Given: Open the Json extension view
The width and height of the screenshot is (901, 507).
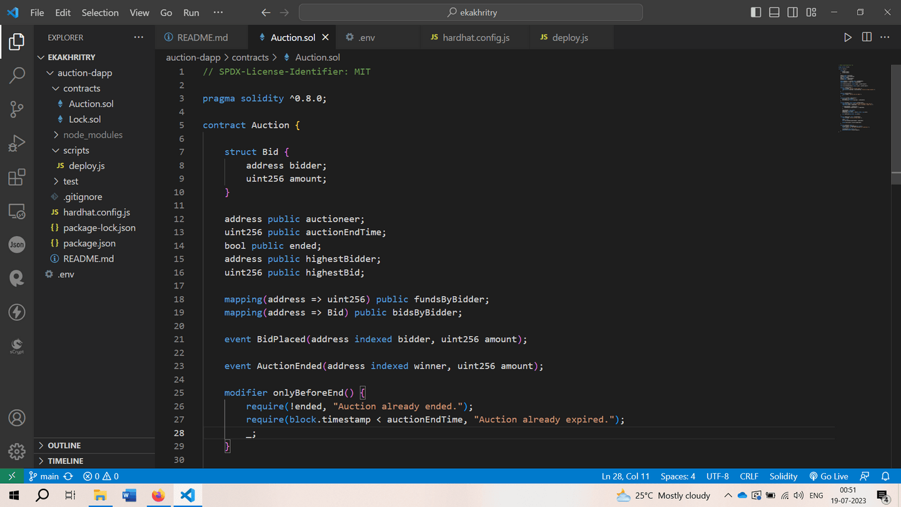Looking at the screenshot, I should 17,245.
